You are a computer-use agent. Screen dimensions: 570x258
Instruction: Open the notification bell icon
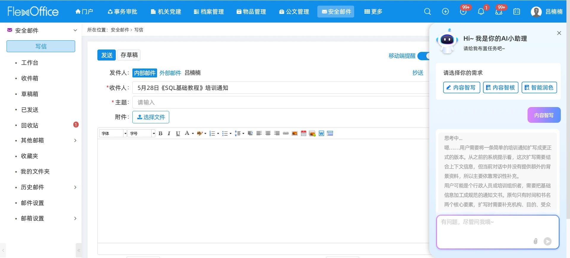[481, 12]
